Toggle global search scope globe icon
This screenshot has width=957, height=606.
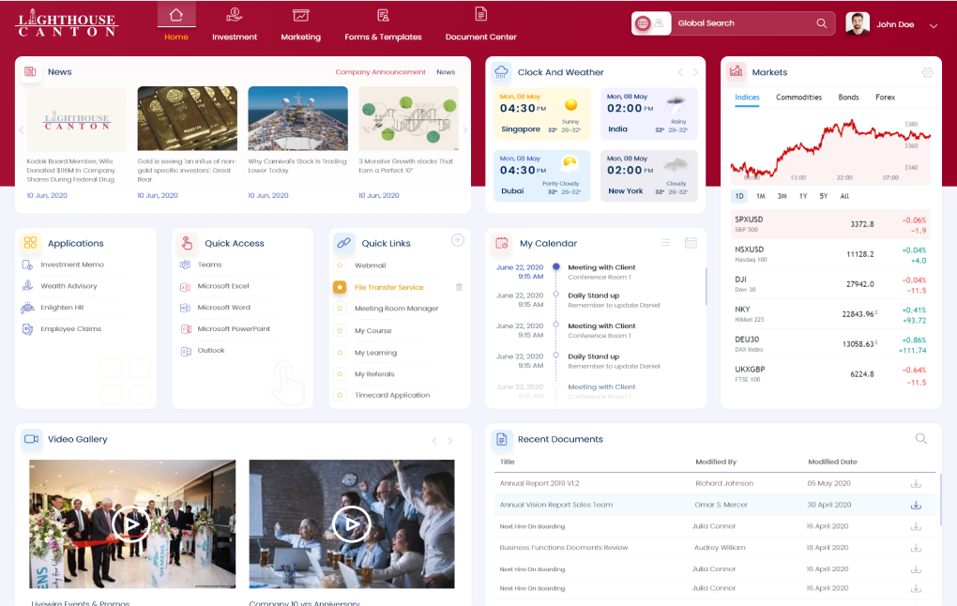(x=643, y=23)
